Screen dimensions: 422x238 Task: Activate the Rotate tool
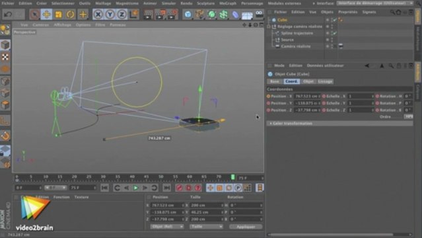tap(70, 15)
